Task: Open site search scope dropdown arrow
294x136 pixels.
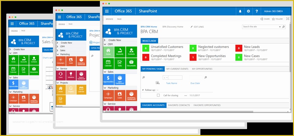Action: click(280, 27)
